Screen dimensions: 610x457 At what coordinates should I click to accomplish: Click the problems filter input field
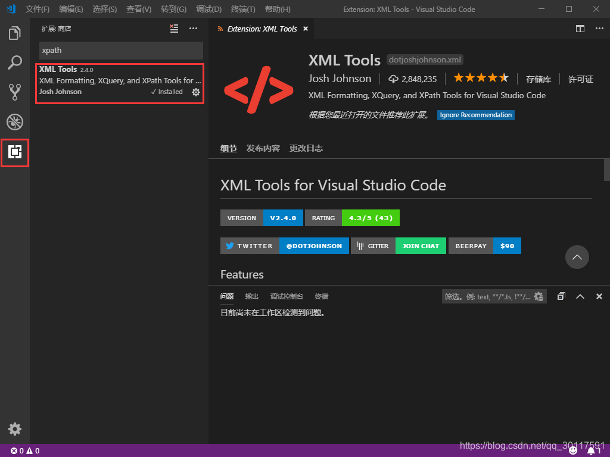488,296
